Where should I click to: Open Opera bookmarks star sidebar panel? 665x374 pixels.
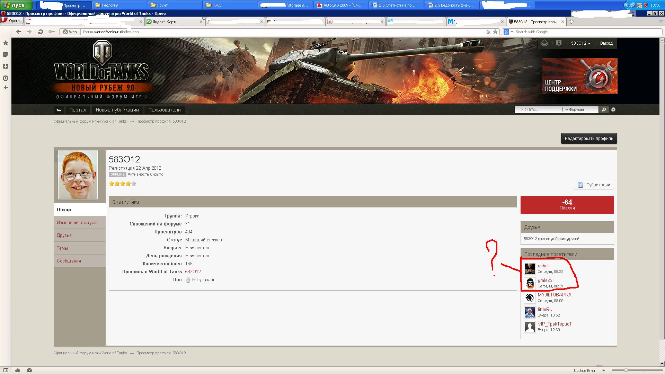point(6,43)
